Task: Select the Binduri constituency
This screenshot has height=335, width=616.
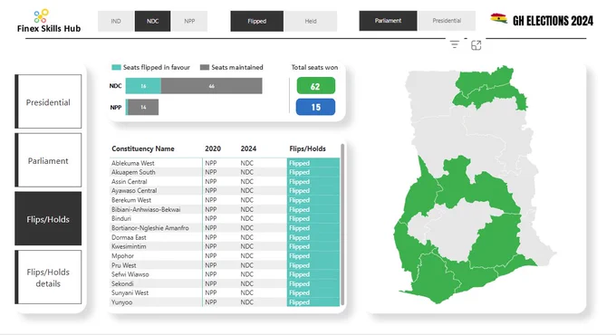Action: (x=121, y=219)
